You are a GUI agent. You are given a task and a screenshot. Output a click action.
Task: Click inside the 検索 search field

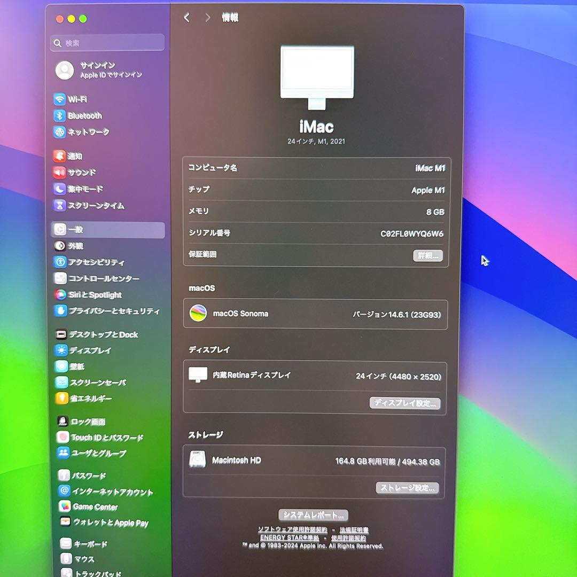[x=107, y=42]
